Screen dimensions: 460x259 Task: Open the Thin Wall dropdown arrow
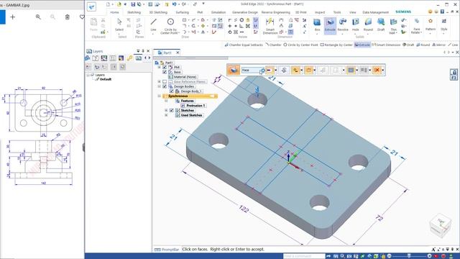pyautogui.click(x=396, y=33)
